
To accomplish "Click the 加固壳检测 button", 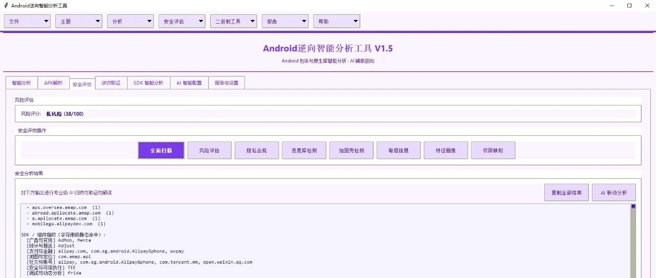I will [x=352, y=151].
